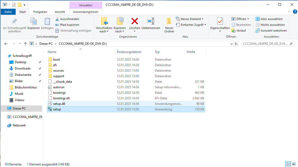The image size is (298, 167).
Task: Switch to the Freigeben tab
Action: click(40, 12)
